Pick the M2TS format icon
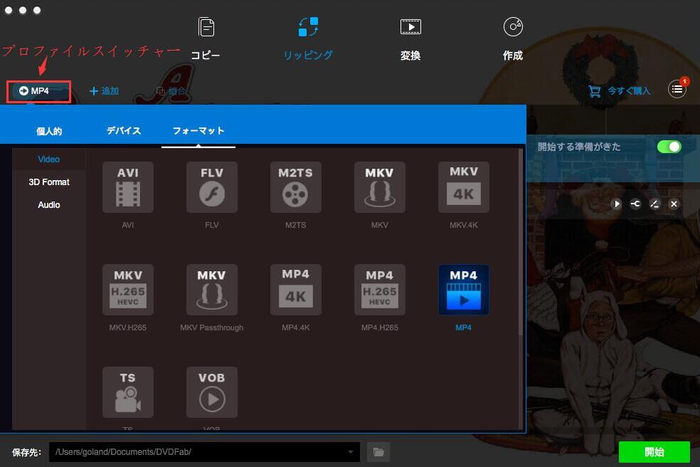The width and height of the screenshot is (700, 467). click(296, 187)
